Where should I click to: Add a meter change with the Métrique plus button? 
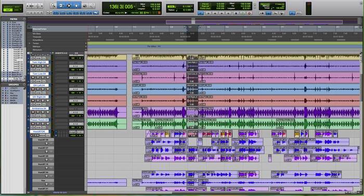tap(86, 46)
